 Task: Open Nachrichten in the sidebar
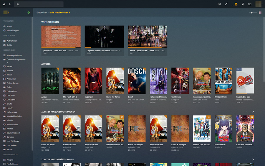click(12, 164)
